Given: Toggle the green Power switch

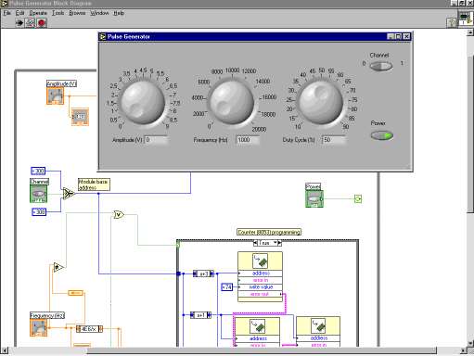Looking at the screenshot, I should pyautogui.click(x=382, y=135).
